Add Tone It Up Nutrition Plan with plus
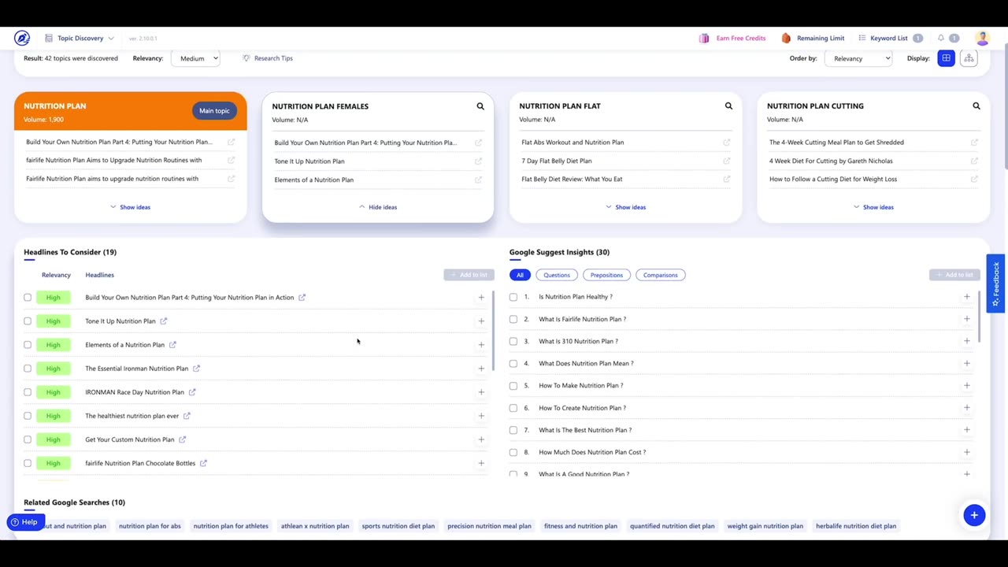Viewport: 1008px width, 567px height. [x=481, y=321]
